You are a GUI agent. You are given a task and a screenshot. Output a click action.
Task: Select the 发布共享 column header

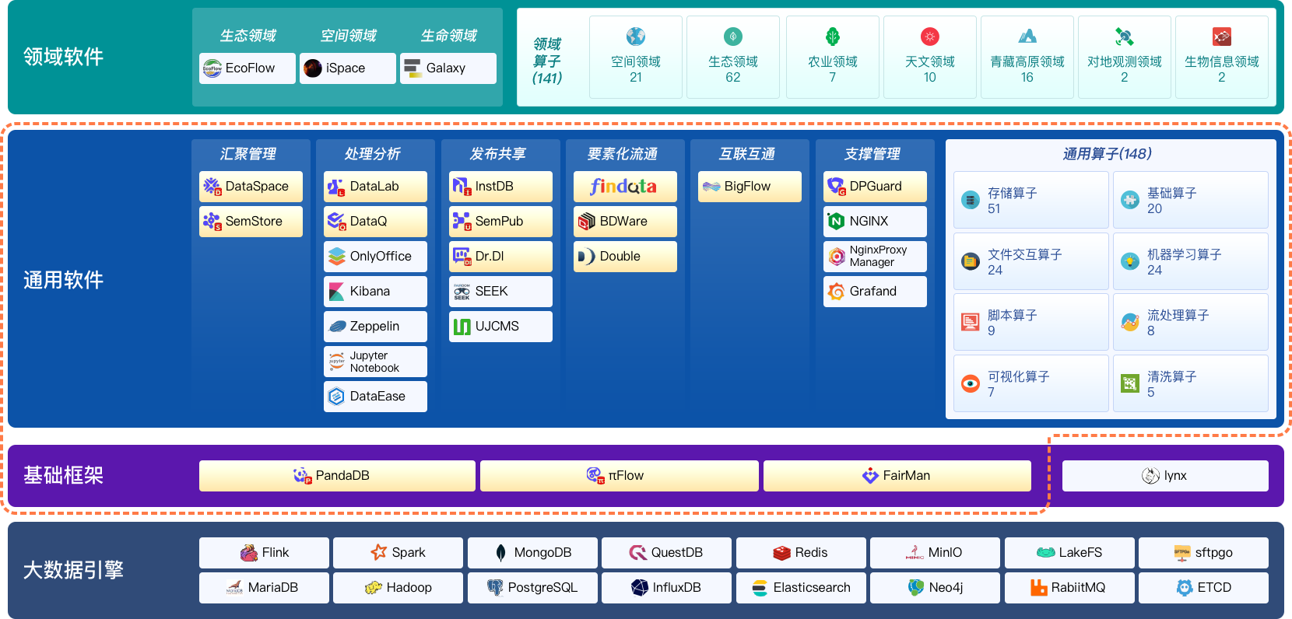click(x=498, y=154)
